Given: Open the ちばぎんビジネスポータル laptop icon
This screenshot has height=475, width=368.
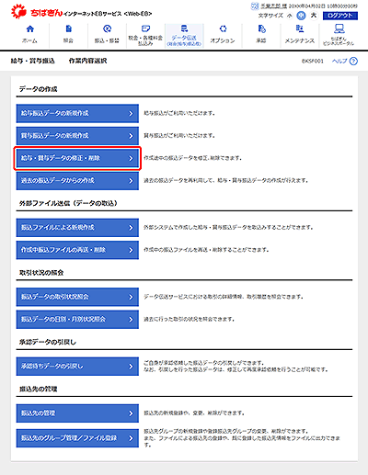Looking at the screenshot, I should tap(339, 29).
